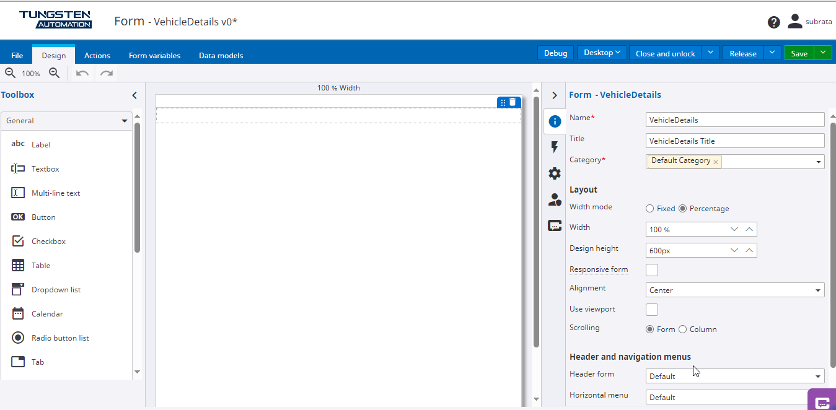Enable the Responsive form checkbox
Screen dimensions: 836x410
tap(652, 270)
